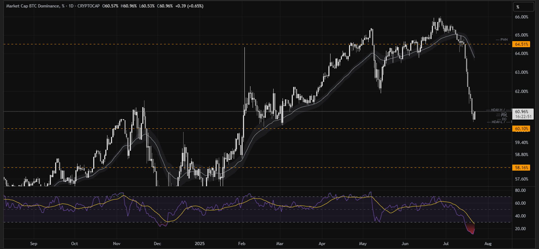Viewport: 539px width, 249px height.
Task: Click the 80.00 level on RSI scale
Action: pyautogui.click(x=520, y=190)
